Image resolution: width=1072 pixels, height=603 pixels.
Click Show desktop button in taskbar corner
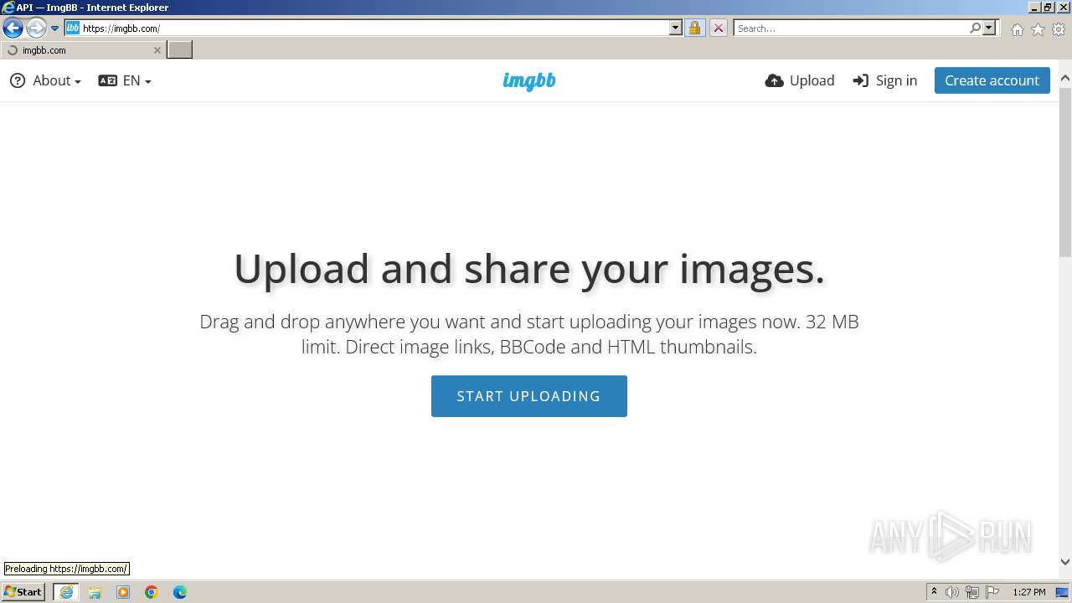tap(1063, 592)
